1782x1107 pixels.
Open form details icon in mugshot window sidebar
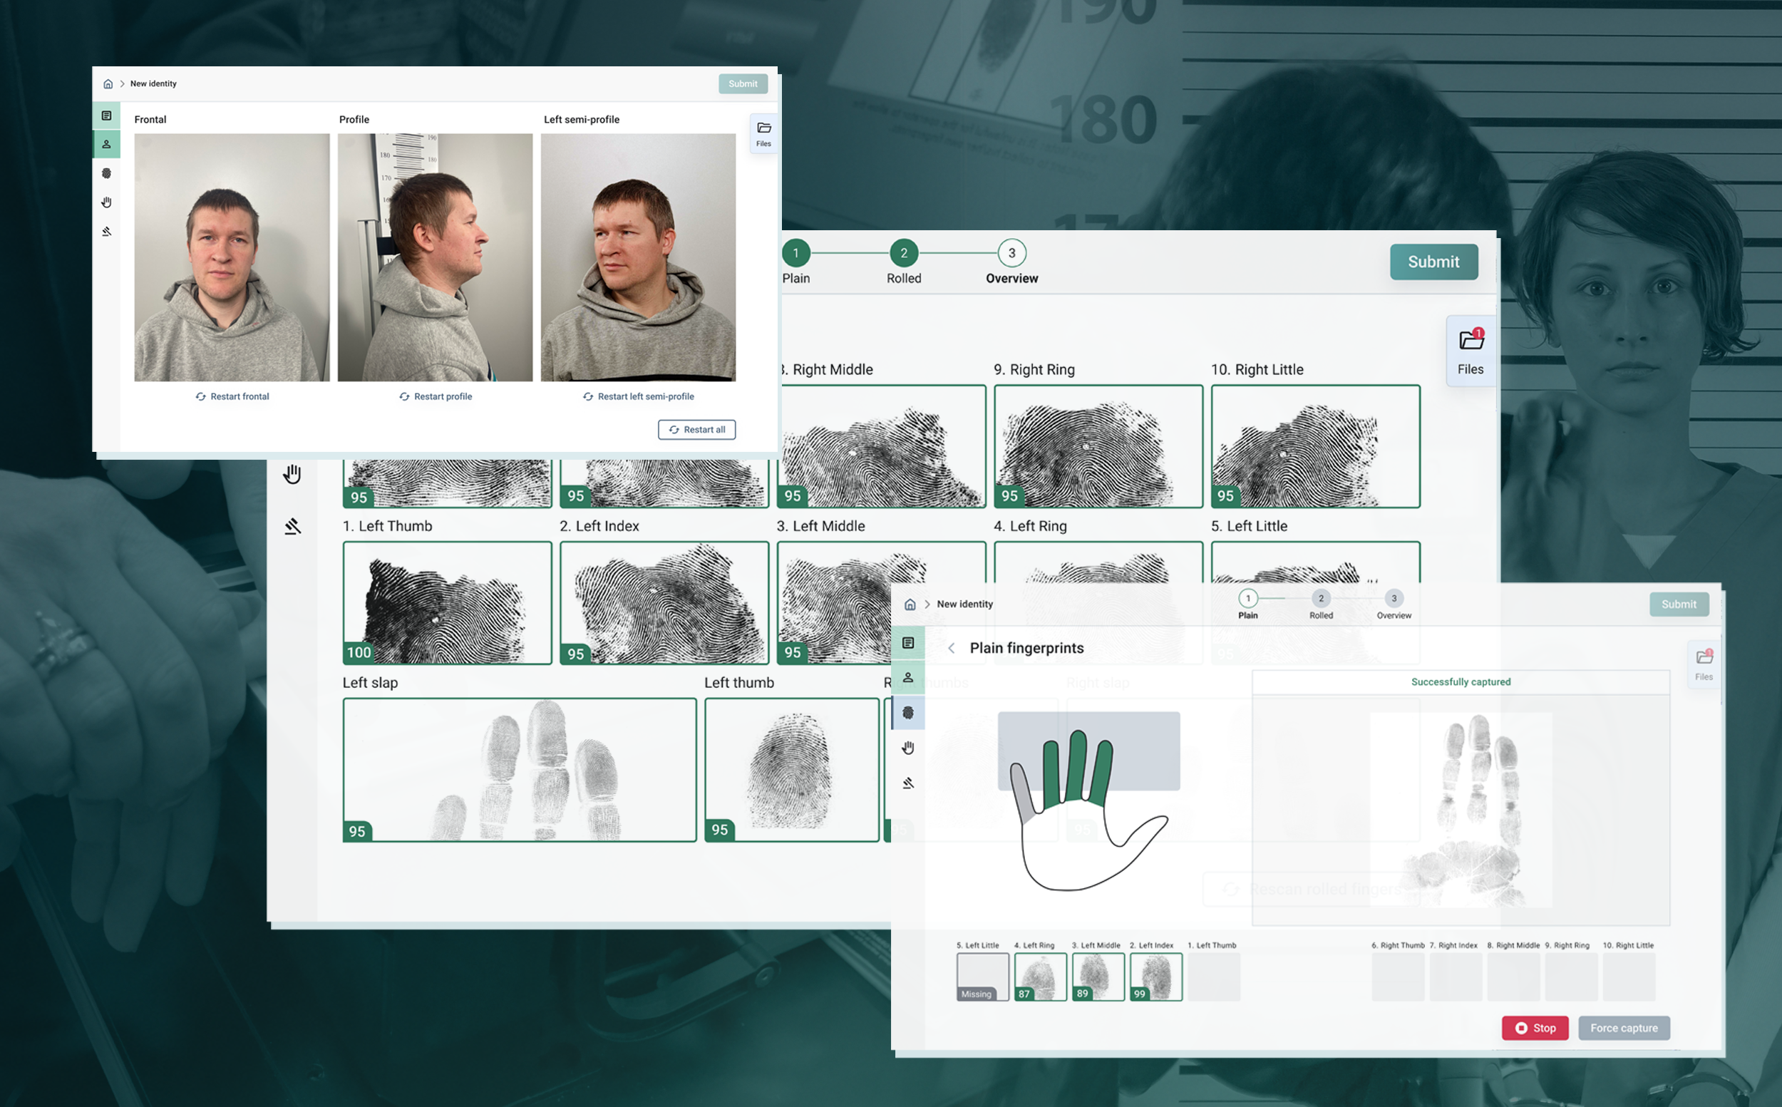(106, 115)
